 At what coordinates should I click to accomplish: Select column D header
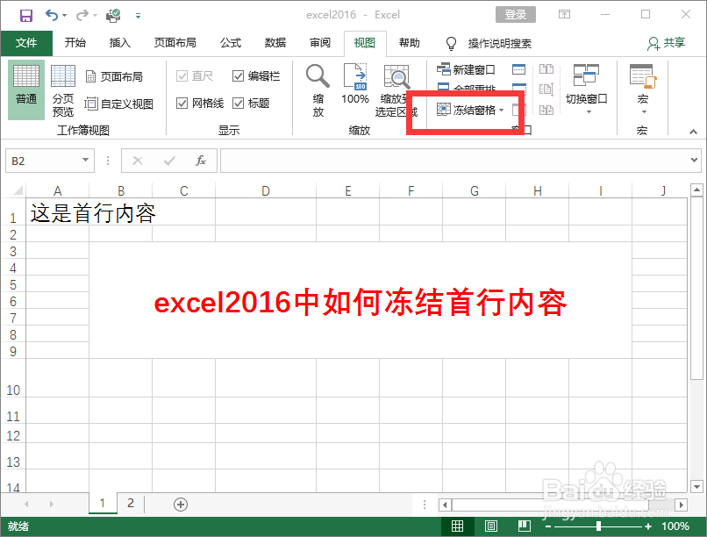(266, 190)
